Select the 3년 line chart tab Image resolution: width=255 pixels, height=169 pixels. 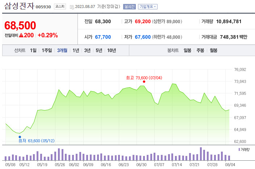coord(87,50)
